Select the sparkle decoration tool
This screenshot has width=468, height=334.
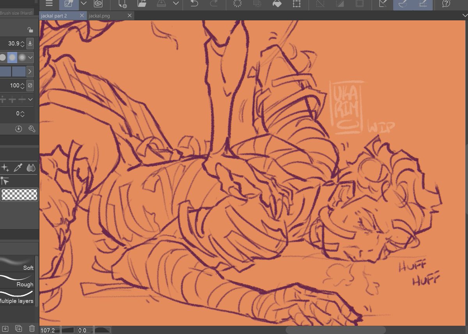(x=5, y=168)
